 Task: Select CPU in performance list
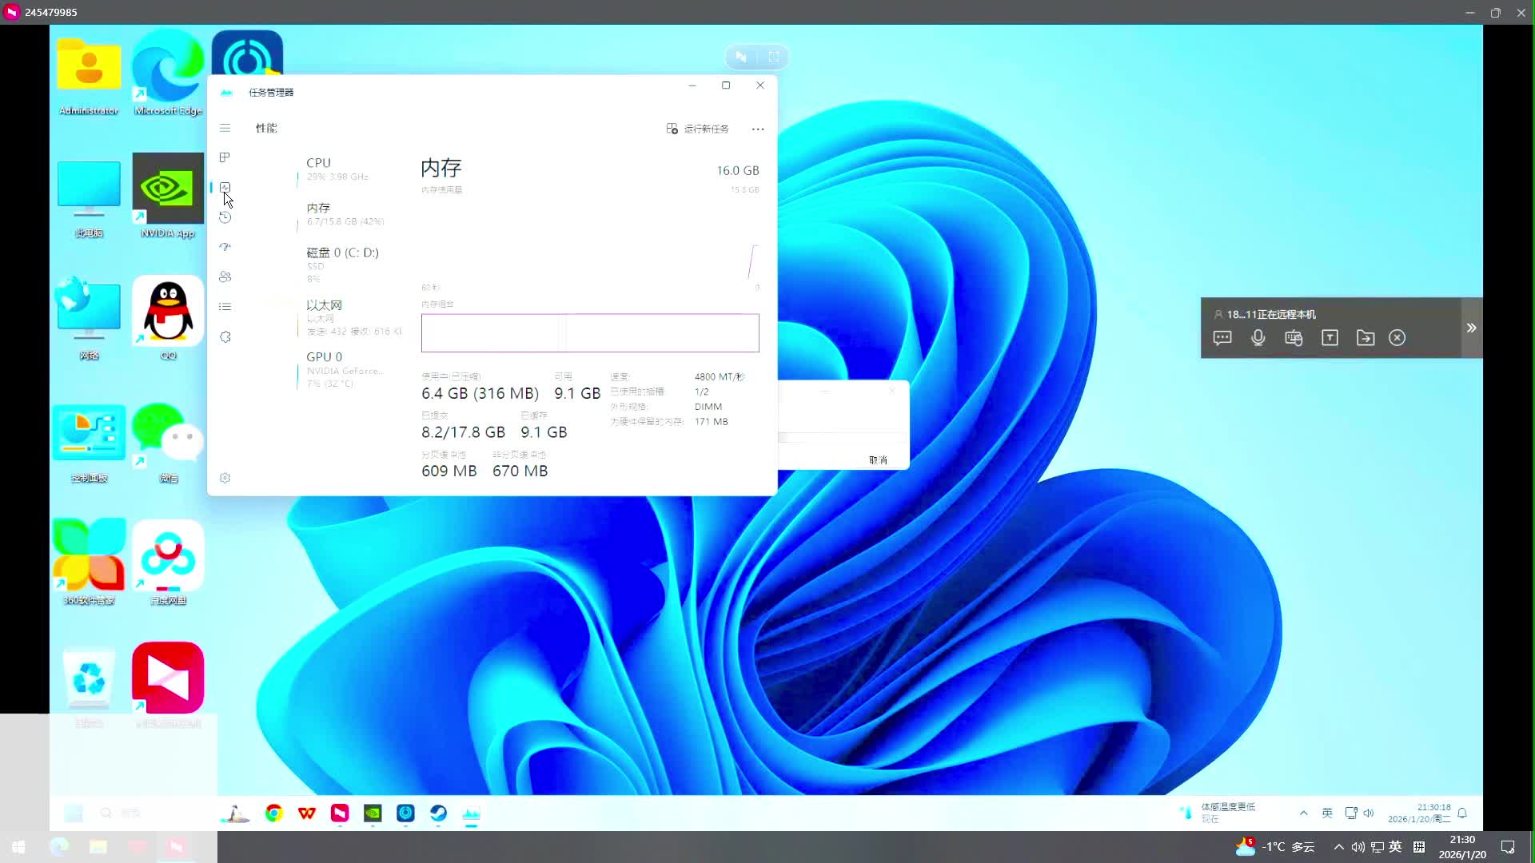click(336, 169)
